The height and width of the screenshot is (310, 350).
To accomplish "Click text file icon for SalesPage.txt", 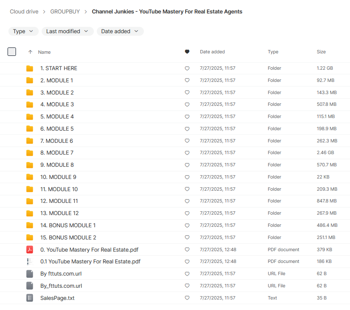I will [x=29, y=298].
